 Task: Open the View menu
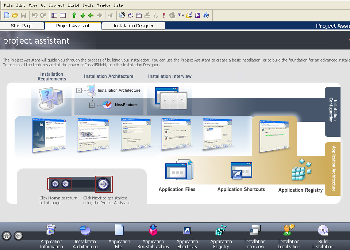click(33, 5)
